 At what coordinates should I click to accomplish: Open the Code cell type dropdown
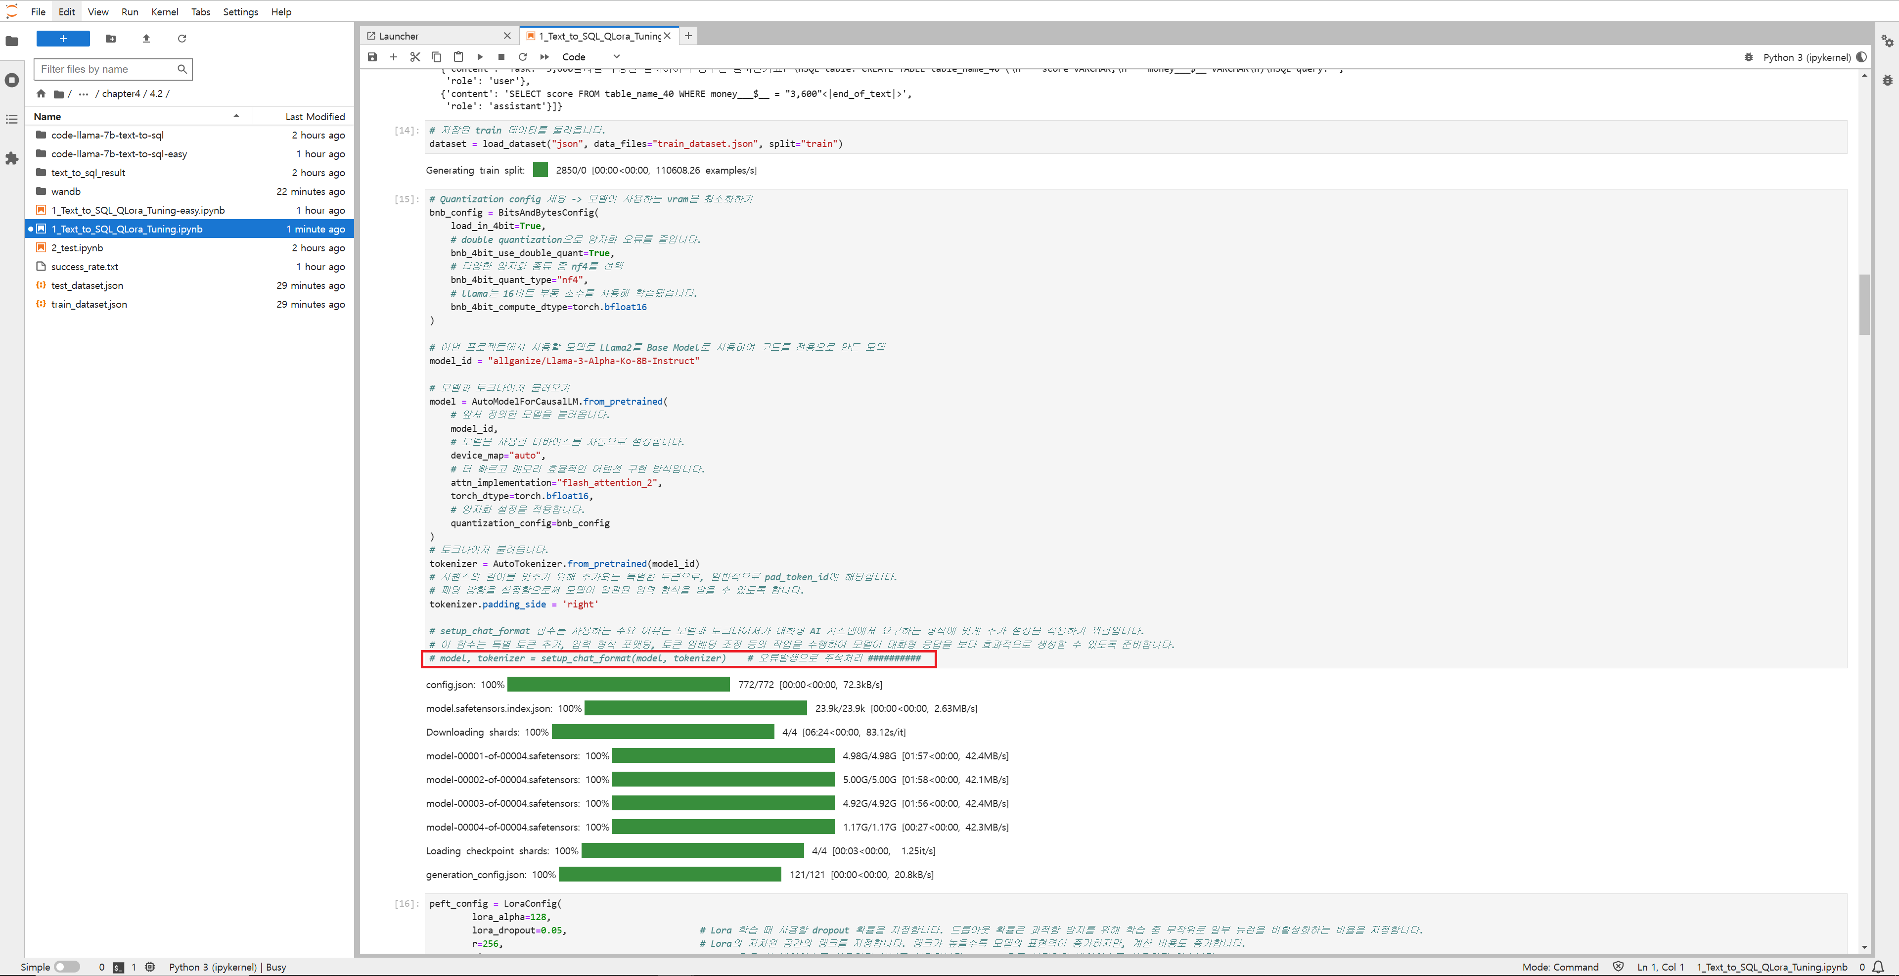[590, 57]
